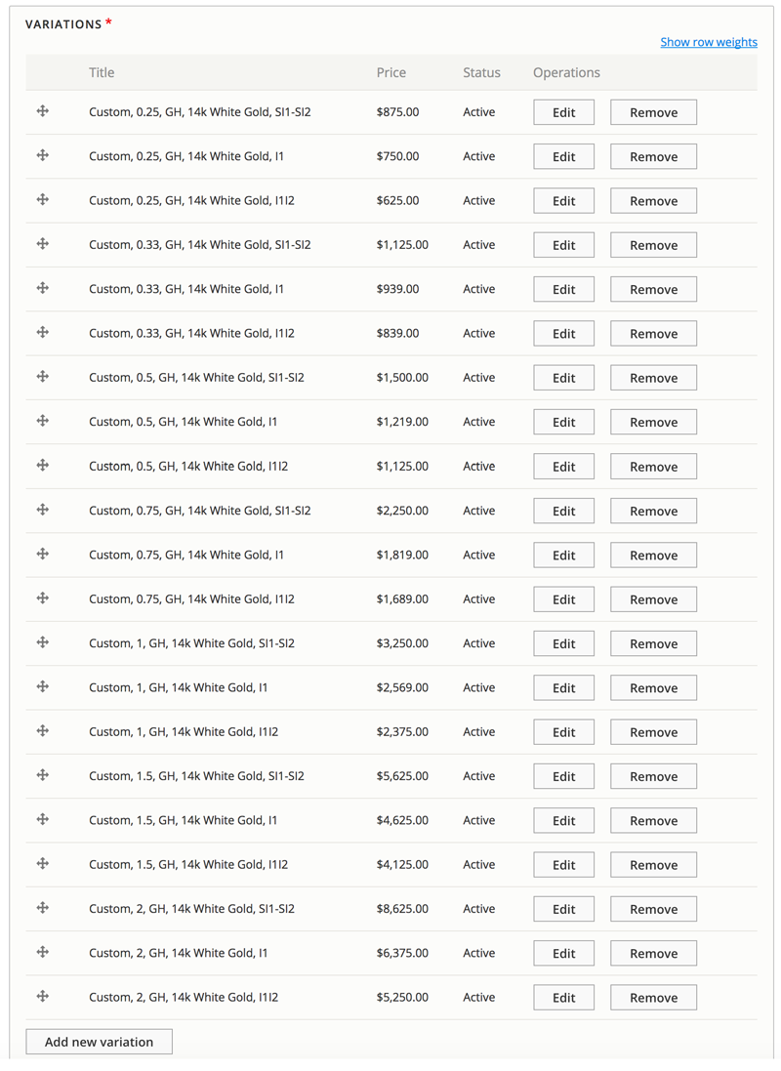Click drag handle for $1,500.00 variation row
The height and width of the screenshot is (1071, 781).
coord(43,377)
